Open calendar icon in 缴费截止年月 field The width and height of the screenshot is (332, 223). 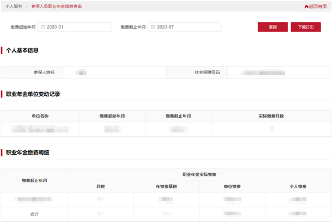153,27
